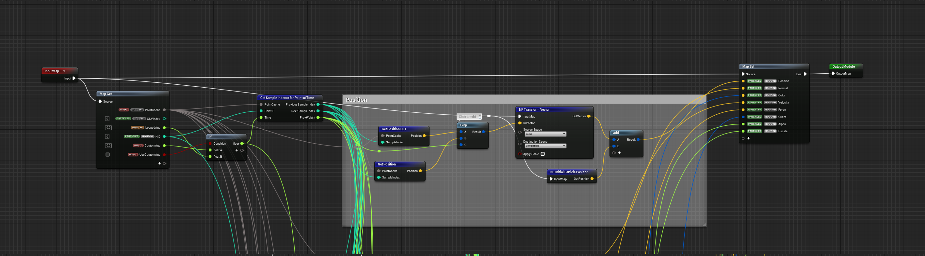Click the CSVIndex default value field
925x256 pixels.
[107, 119]
